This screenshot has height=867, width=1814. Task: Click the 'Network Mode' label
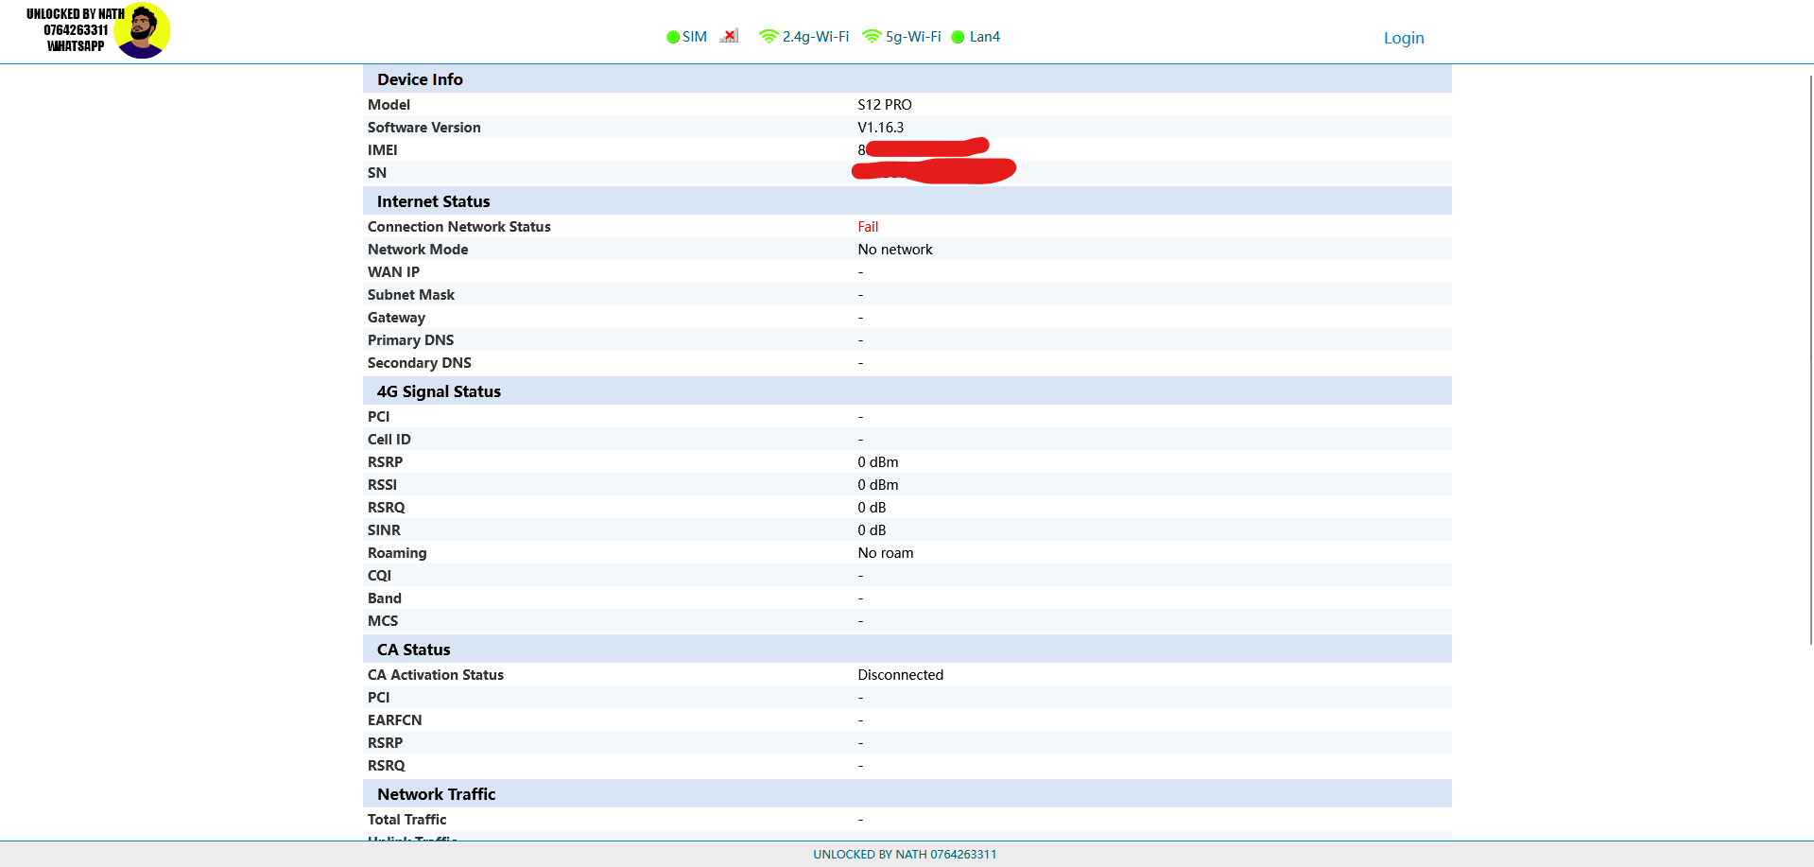[x=418, y=250]
